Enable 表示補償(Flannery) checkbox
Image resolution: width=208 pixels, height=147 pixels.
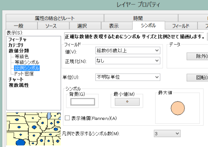(x=67, y=118)
